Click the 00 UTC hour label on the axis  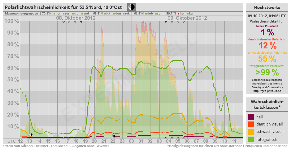coord(131,141)
